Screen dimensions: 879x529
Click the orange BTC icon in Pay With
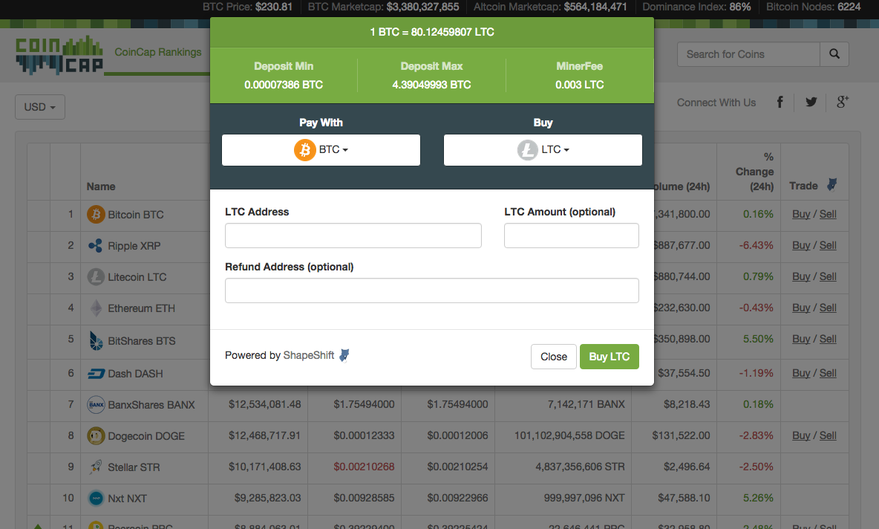coord(305,150)
